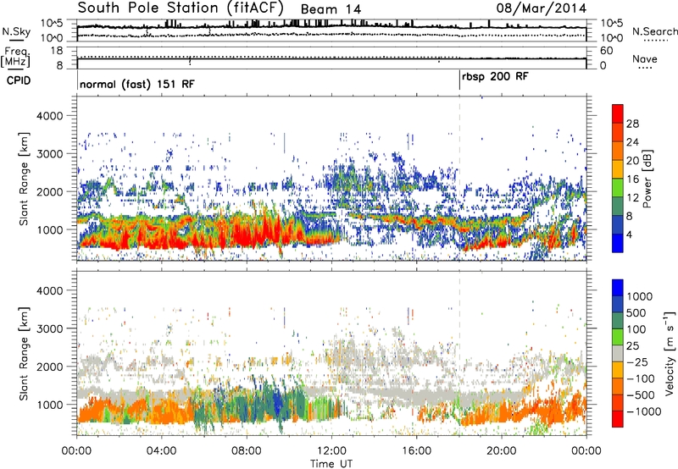This screenshot has width=678, height=469.
Task: Click the 'Time UT' axis title
Action: coord(331,464)
